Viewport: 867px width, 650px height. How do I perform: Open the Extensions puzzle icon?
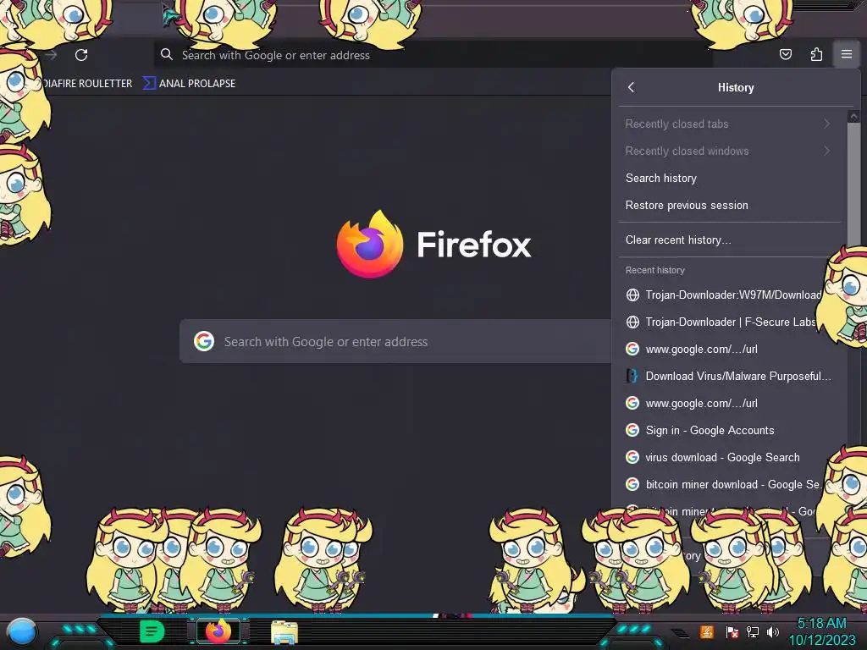[816, 54]
